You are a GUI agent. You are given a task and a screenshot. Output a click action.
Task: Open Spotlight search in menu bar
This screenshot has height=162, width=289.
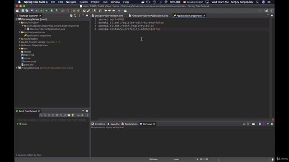click(x=257, y=2)
